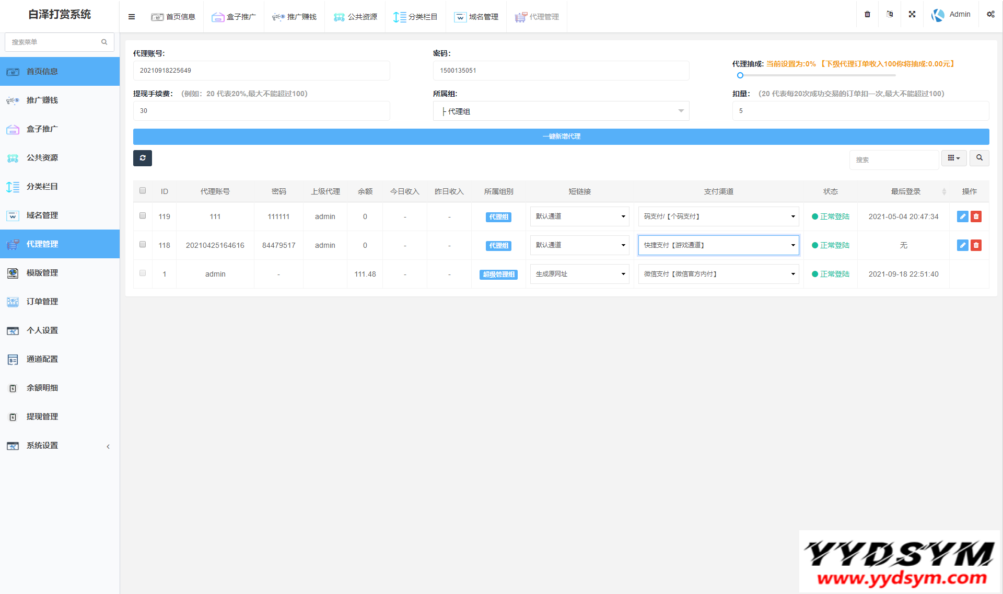Click the refresh table icon button
Screen dimensions: 1003x594
click(x=142, y=158)
